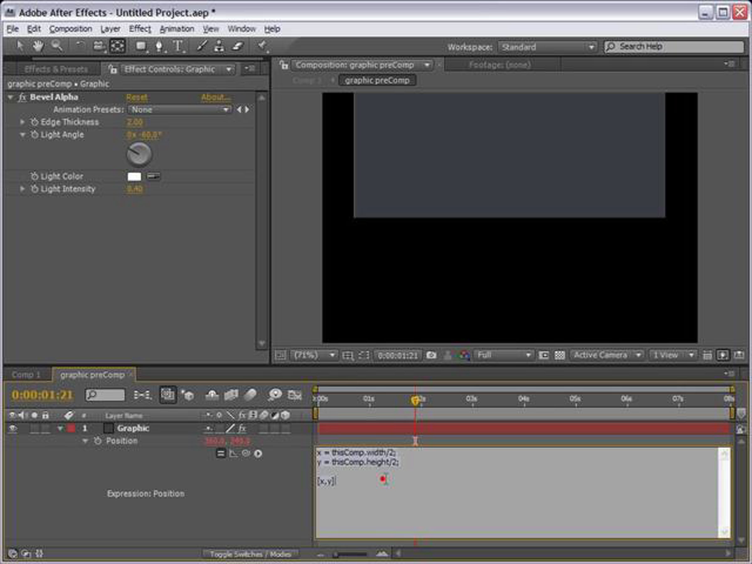Switch to the Comp 1 timeline tab
The image size is (752, 564).
[26, 375]
